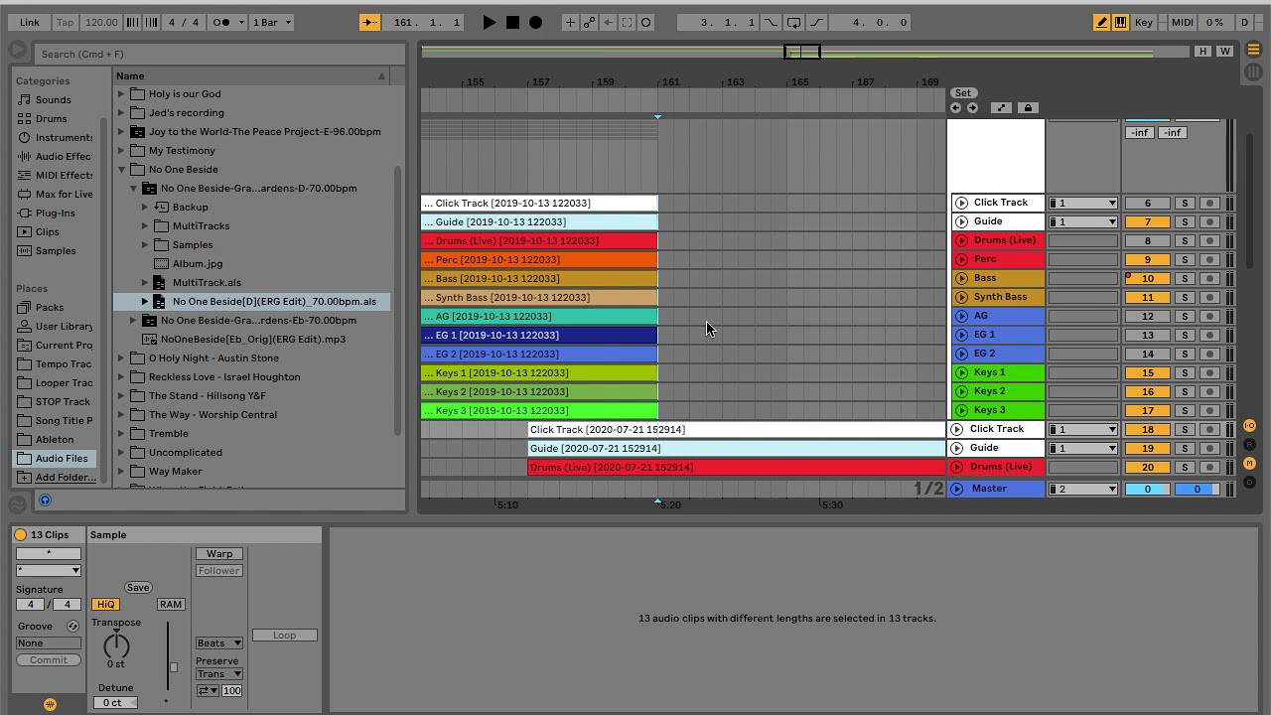
Task: Toggle track activator 12 for AG
Action: pyautogui.click(x=1147, y=316)
